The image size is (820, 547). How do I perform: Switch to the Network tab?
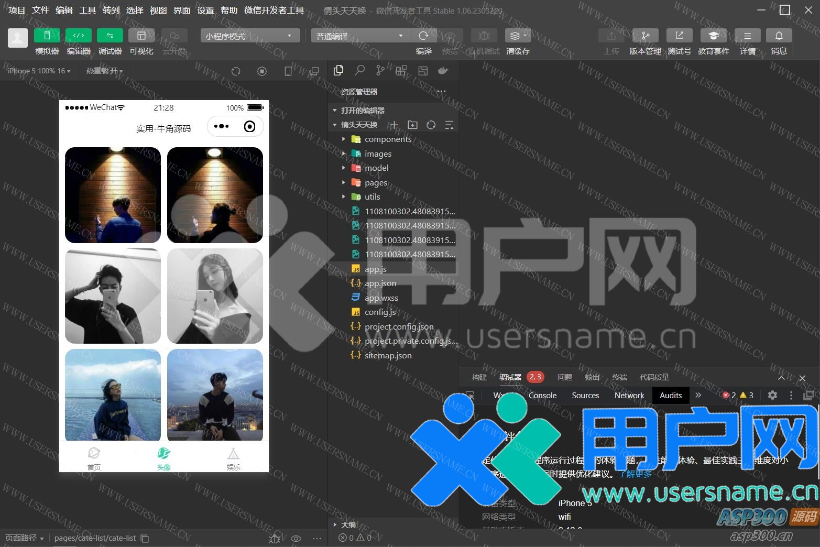(x=629, y=396)
